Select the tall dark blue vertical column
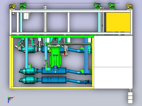 pos(86,55)
